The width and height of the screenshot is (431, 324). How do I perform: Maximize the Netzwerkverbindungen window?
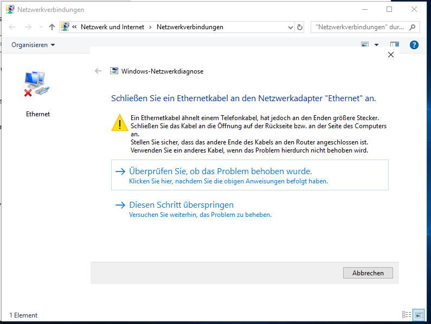point(389,9)
